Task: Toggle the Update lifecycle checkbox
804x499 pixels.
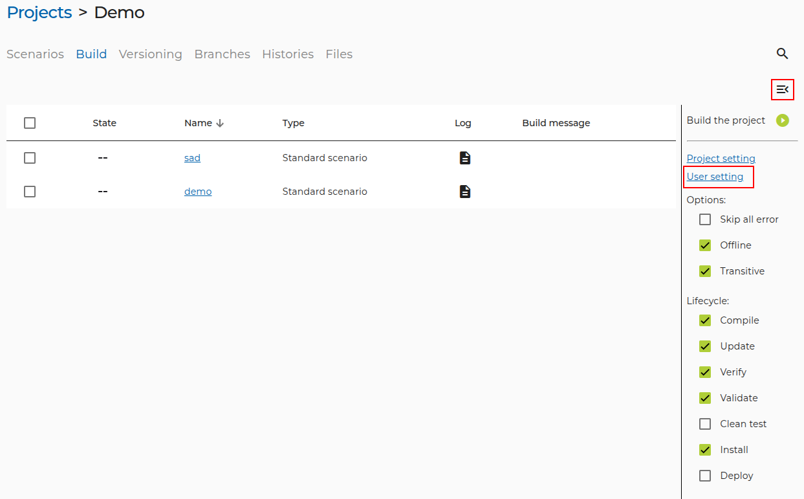Action: click(x=705, y=346)
